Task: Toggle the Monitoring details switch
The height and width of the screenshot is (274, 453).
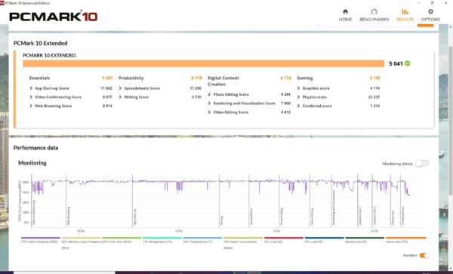Action: pos(422,164)
